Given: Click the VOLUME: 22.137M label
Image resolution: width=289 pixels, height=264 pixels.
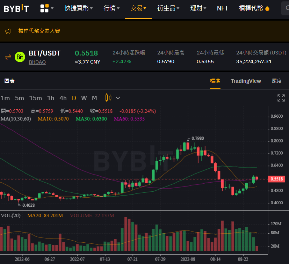Looking at the screenshot, I should click(92, 215).
